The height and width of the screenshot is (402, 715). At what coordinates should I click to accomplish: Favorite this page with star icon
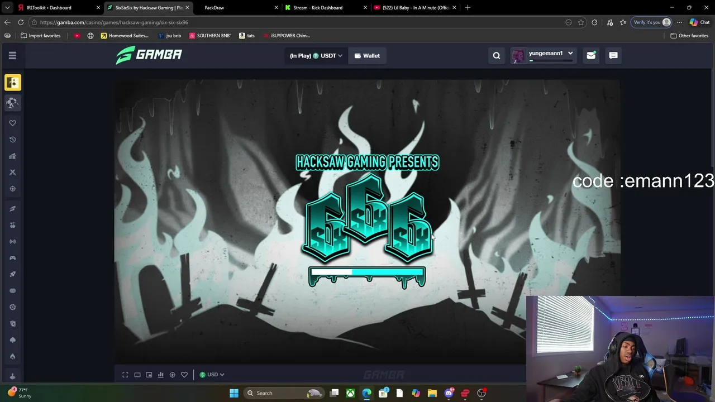point(581,22)
